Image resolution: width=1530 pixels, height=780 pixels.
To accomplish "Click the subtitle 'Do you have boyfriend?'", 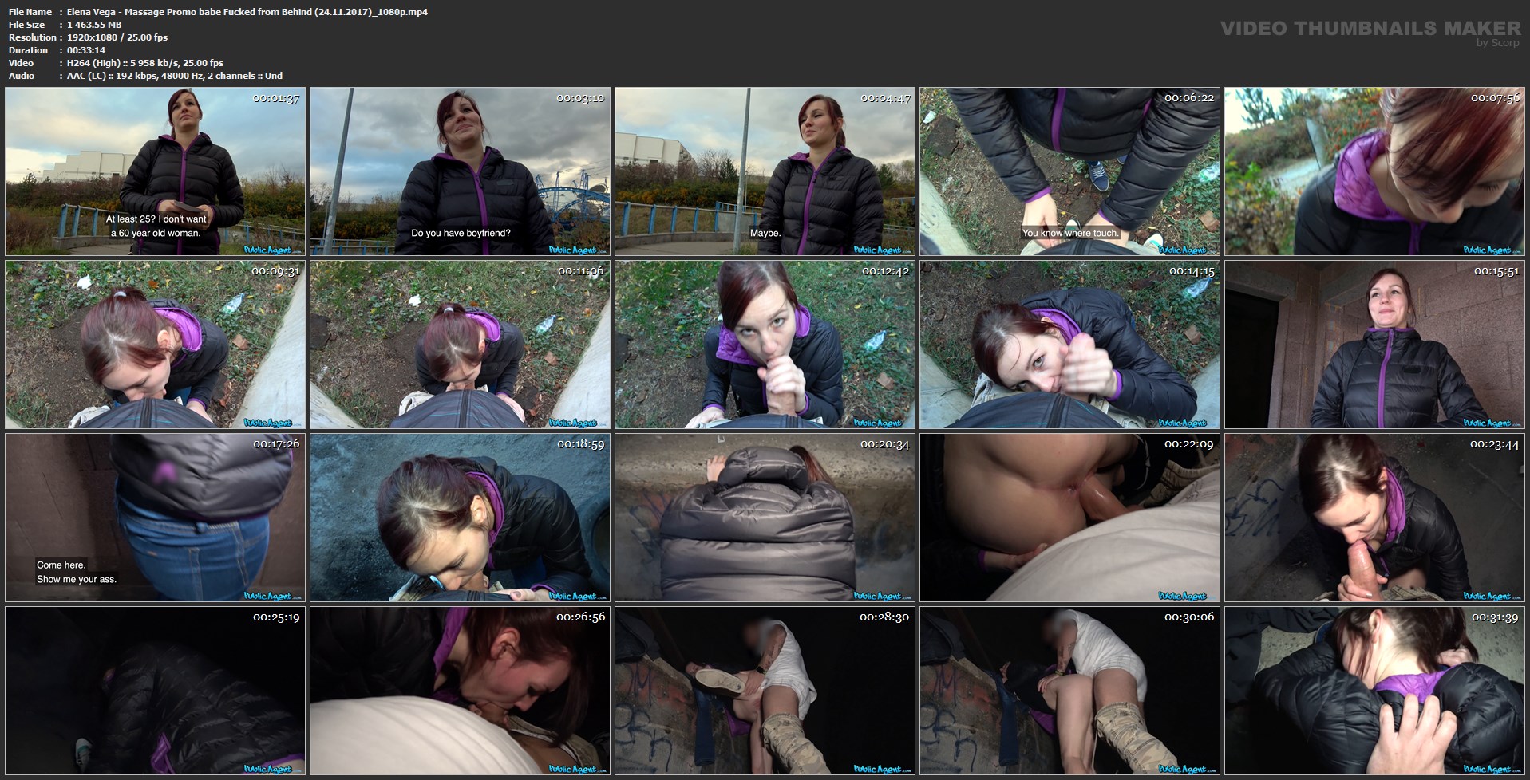I will tap(461, 233).
